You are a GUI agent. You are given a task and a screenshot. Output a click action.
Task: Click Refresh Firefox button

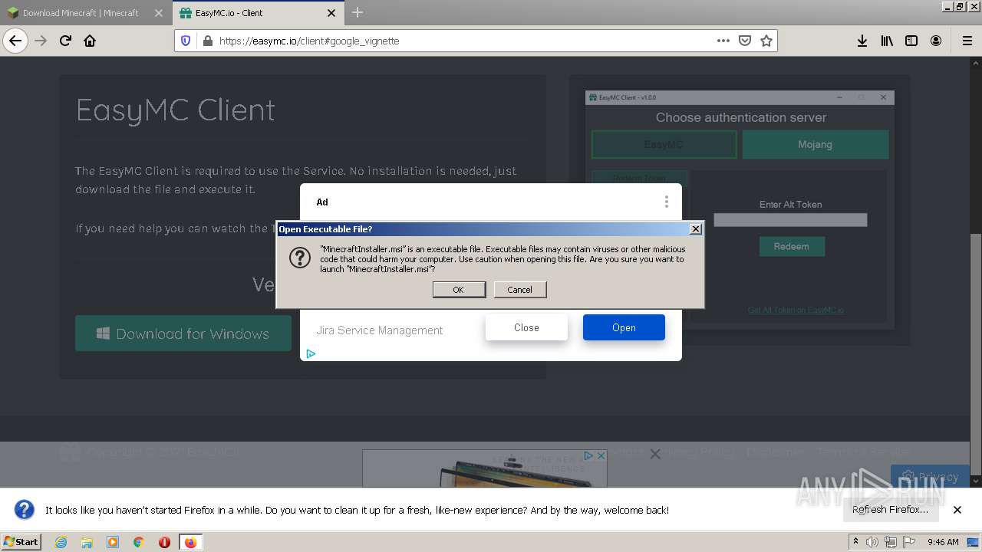coord(890,509)
